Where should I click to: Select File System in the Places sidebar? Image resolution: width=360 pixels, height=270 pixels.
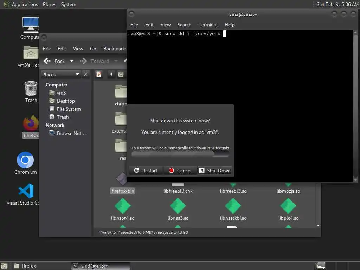[69, 109]
